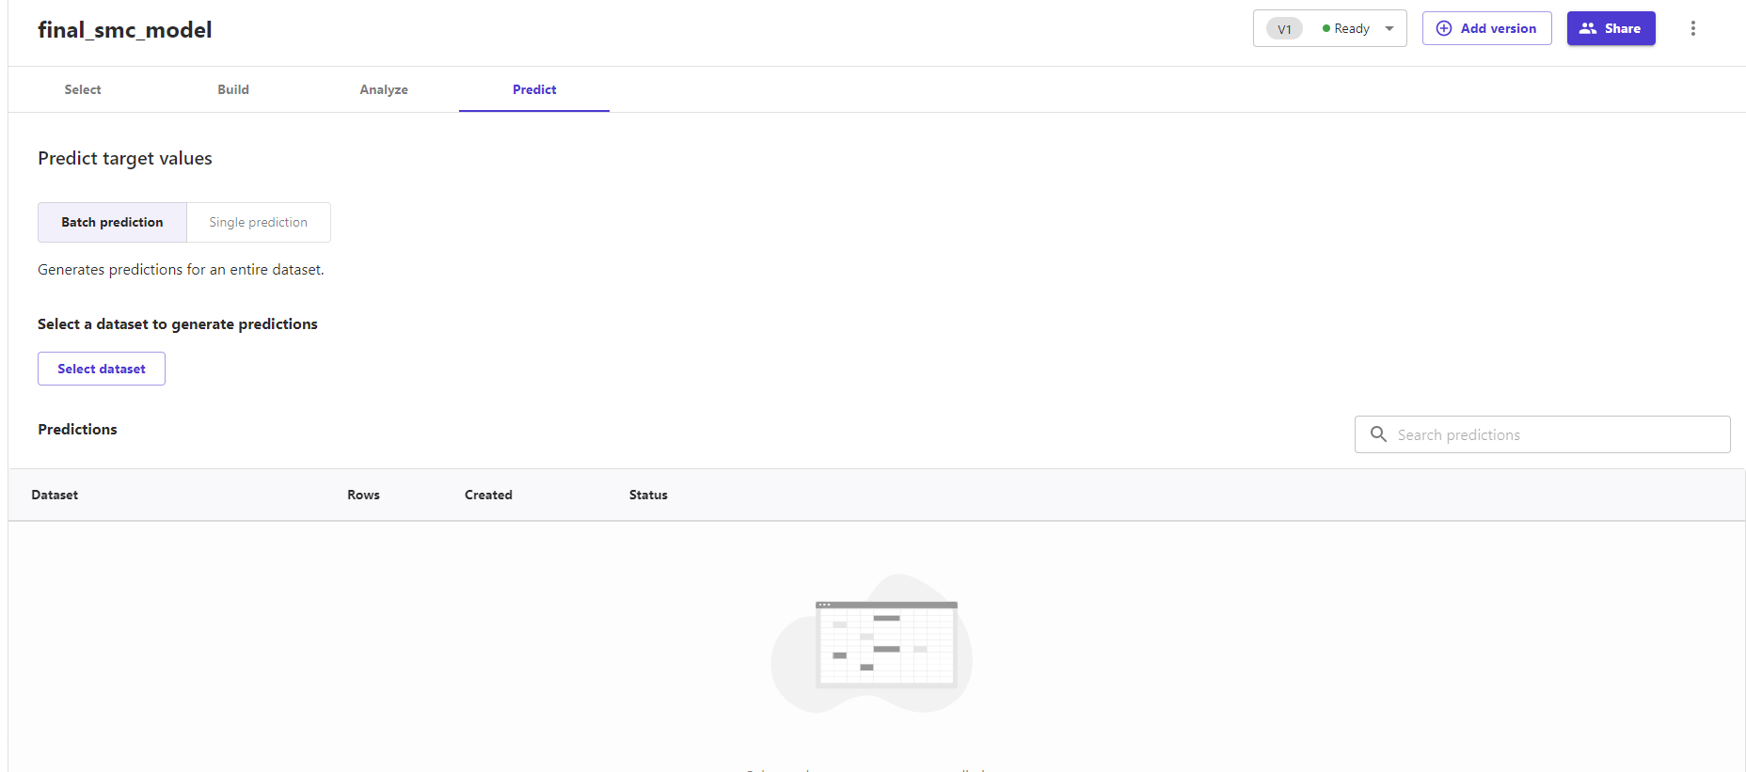This screenshot has width=1746, height=772.
Task: Go to the Build tab
Action: (x=233, y=89)
